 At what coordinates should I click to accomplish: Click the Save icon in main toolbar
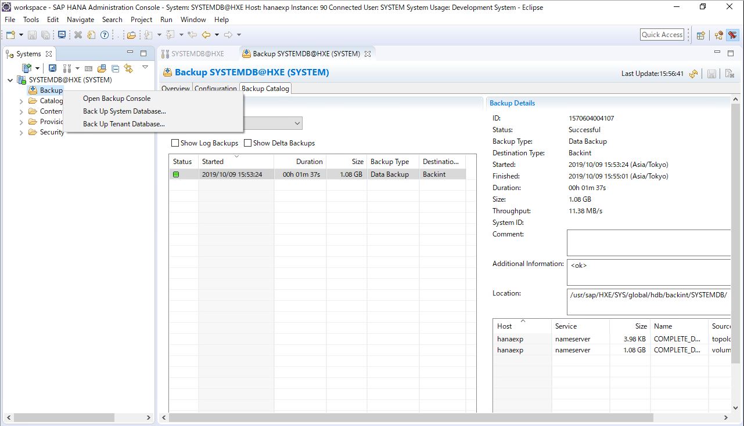[x=33, y=35]
